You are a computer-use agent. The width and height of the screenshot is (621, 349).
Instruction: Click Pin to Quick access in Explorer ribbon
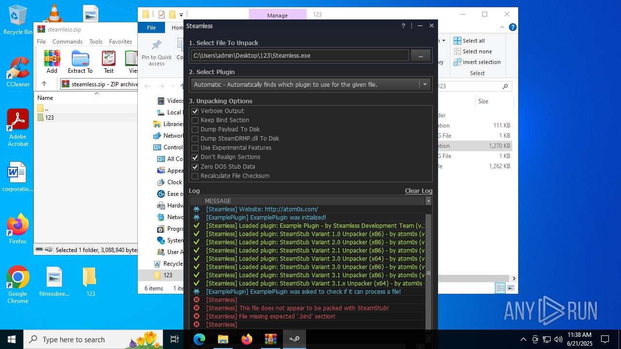point(156,53)
